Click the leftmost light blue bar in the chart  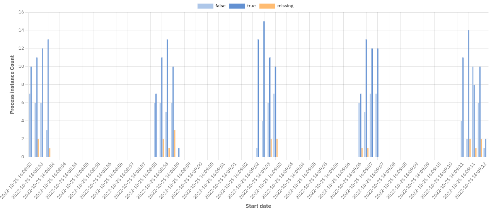click(x=29, y=125)
